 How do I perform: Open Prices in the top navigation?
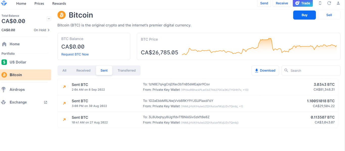[39, 4]
